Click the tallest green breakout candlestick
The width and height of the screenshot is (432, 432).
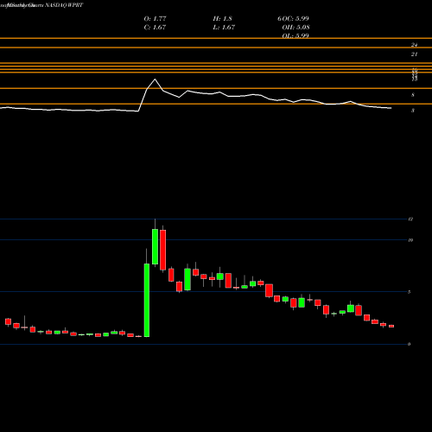pyautogui.click(x=147, y=300)
